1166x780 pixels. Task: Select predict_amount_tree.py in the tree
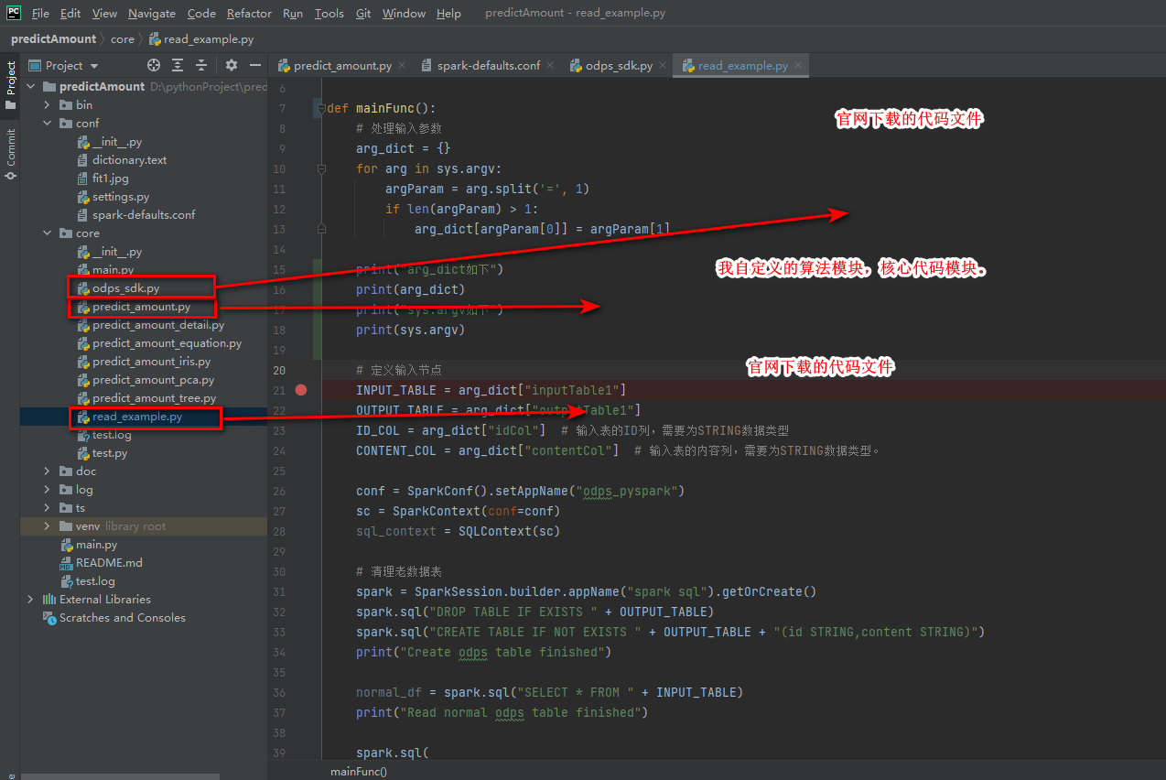click(x=154, y=398)
